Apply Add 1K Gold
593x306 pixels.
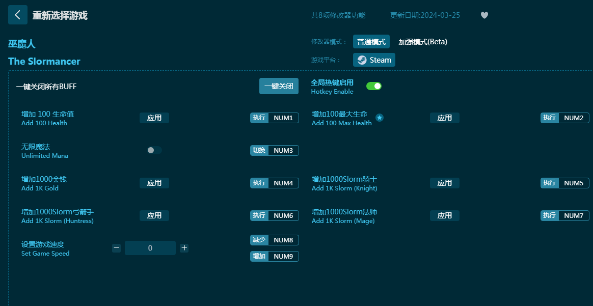(x=154, y=183)
